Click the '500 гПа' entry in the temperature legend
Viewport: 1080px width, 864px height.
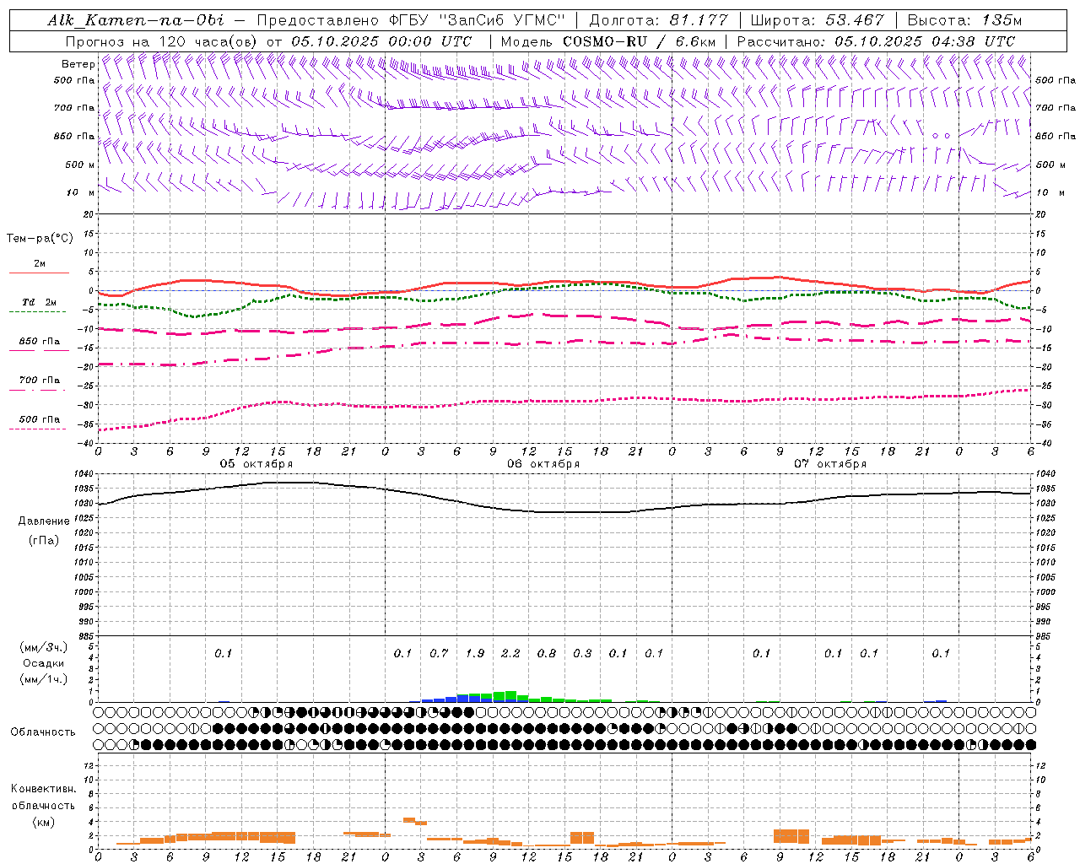click(40, 419)
